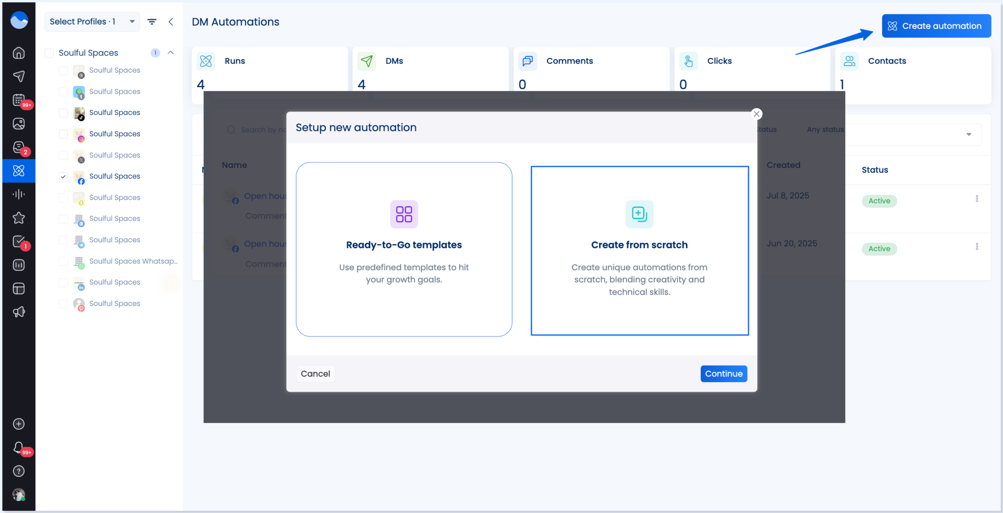Click Cancel in the Setup new automation dialog
Screen dimensions: 1003x513
pyautogui.click(x=315, y=374)
